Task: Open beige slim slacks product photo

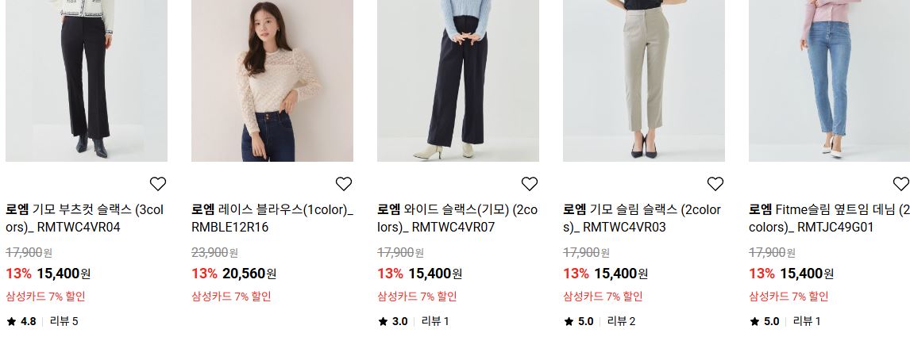Action: click(x=644, y=81)
